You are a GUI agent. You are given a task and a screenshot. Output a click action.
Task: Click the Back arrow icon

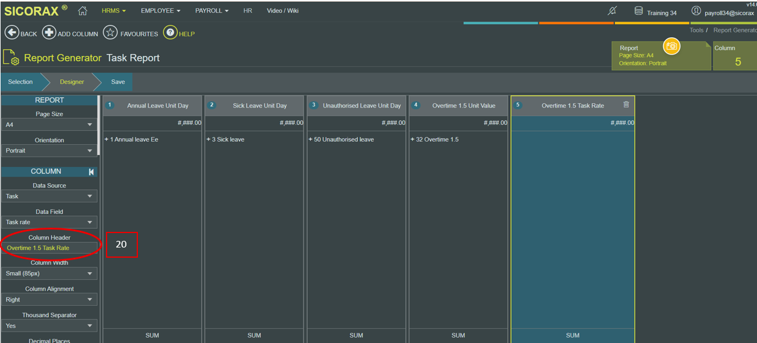11,33
